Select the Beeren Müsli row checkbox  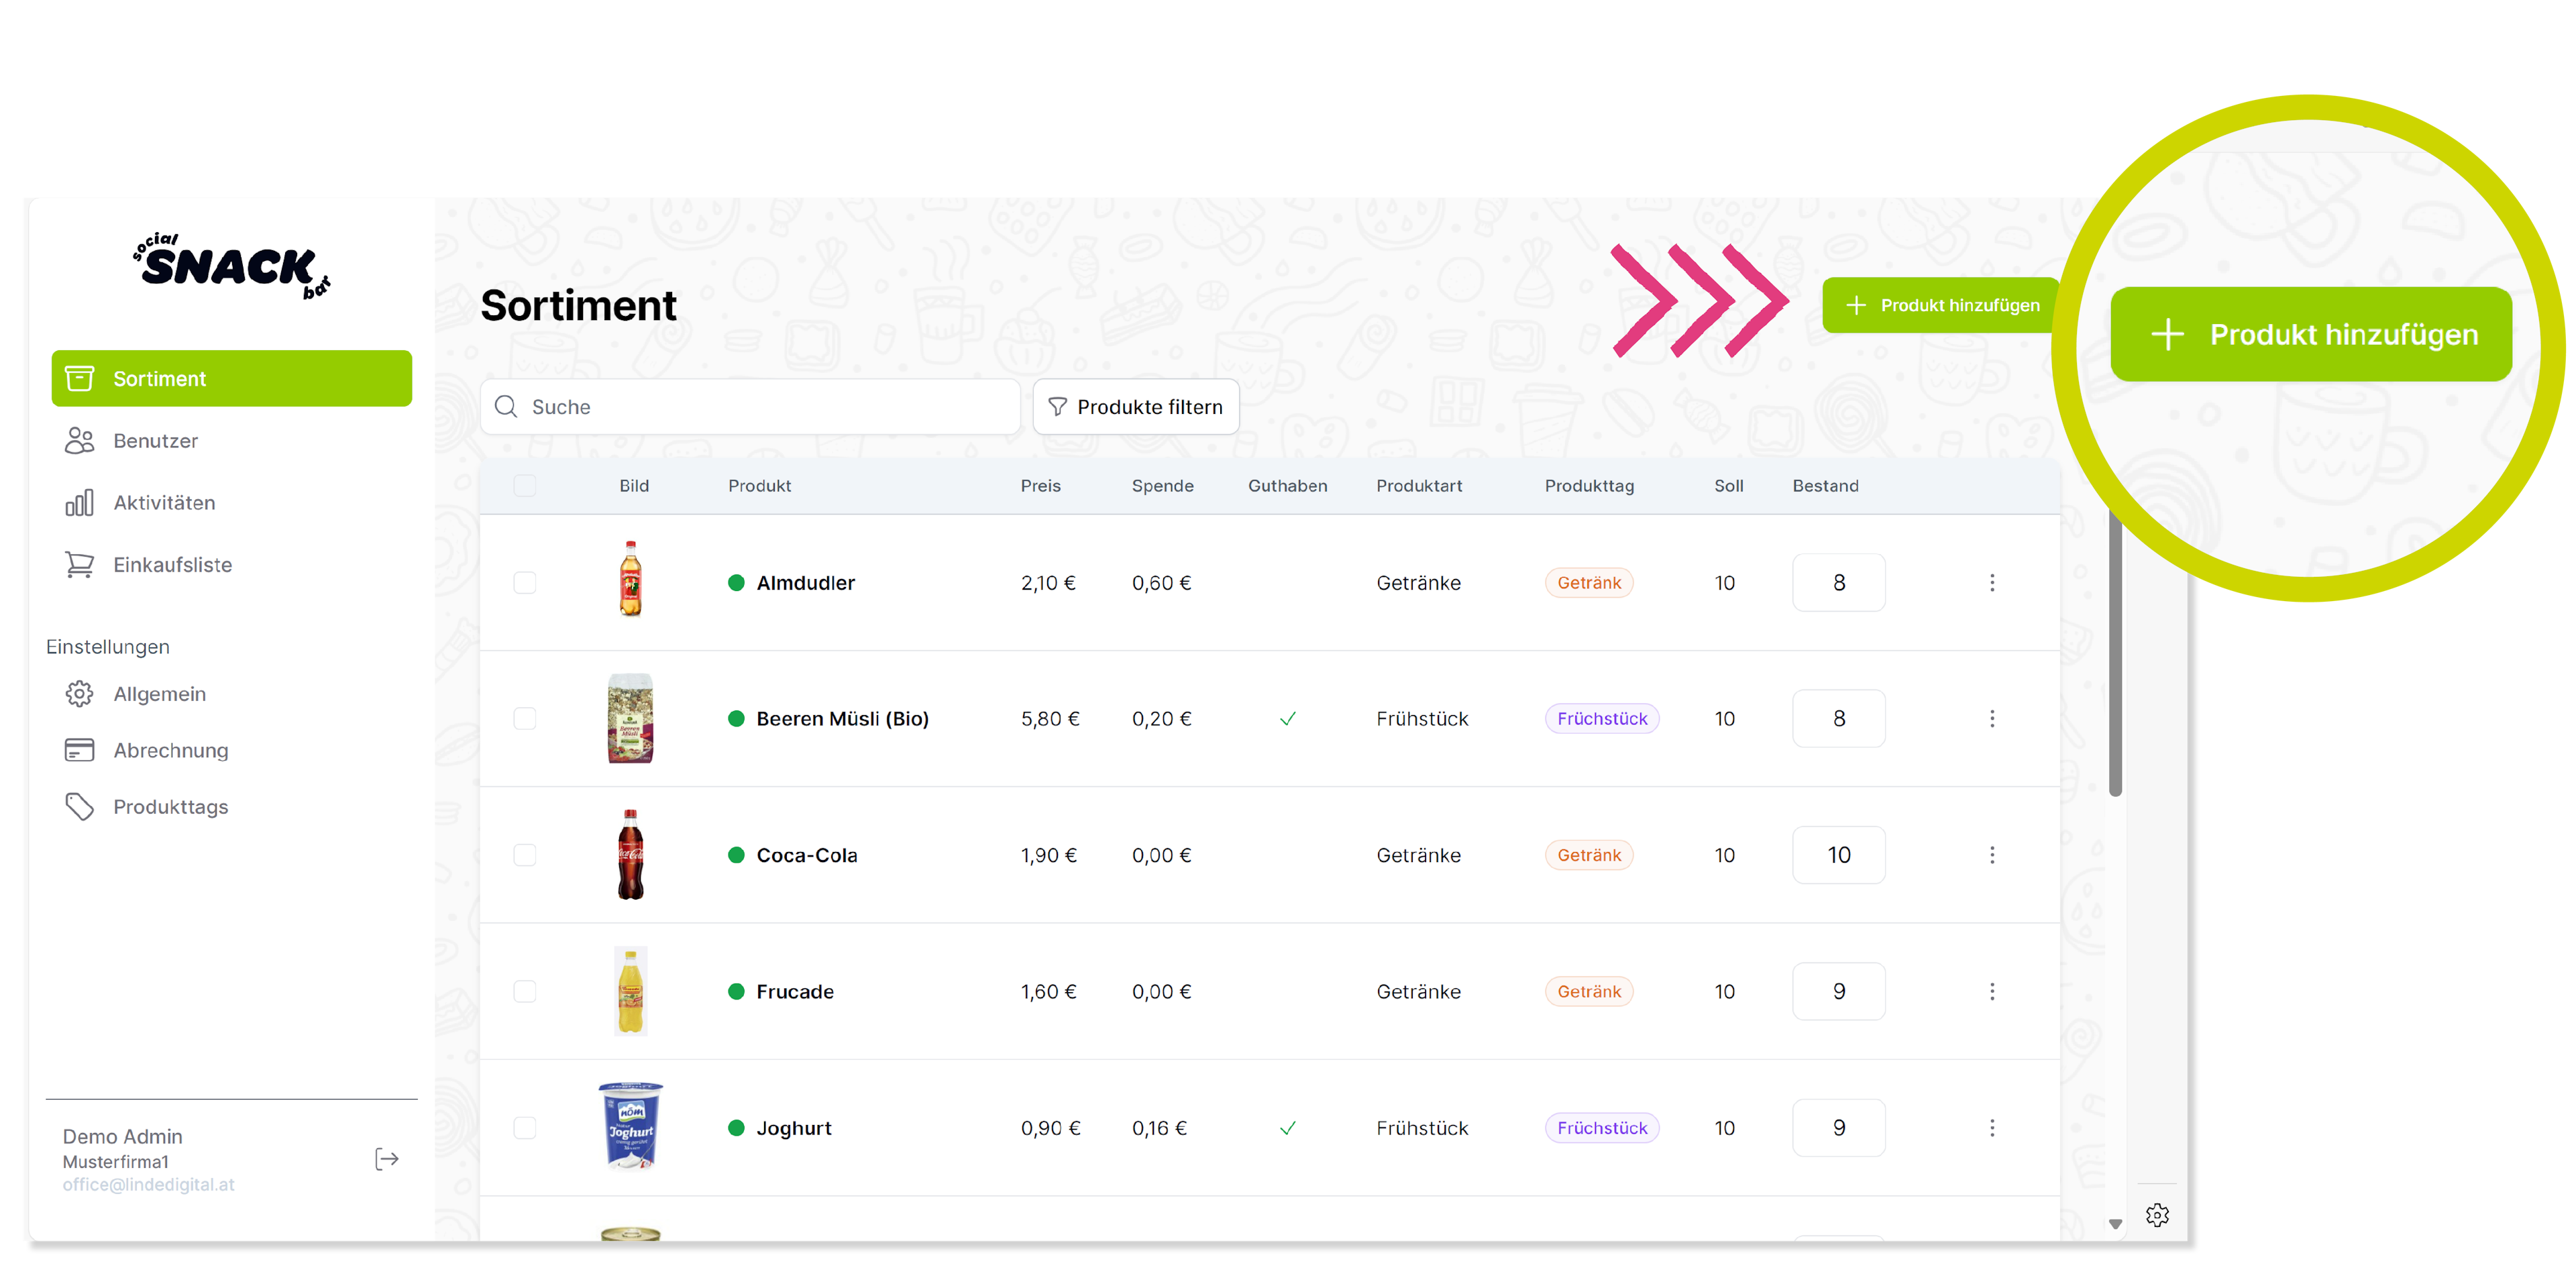click(524, 718)
